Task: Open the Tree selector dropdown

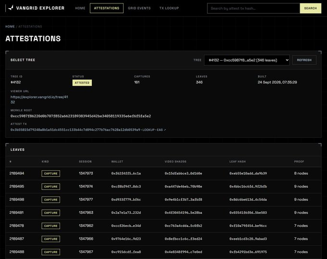Action: [247, 60]
